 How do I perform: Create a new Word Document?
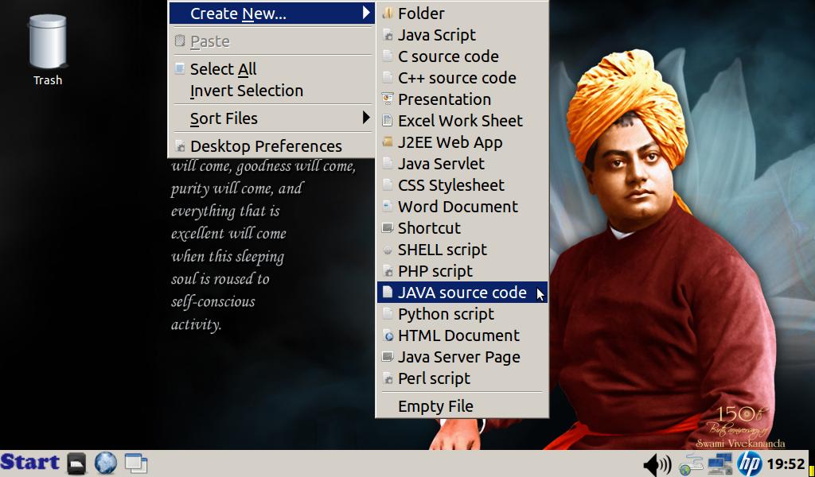(x=462, y=207)
